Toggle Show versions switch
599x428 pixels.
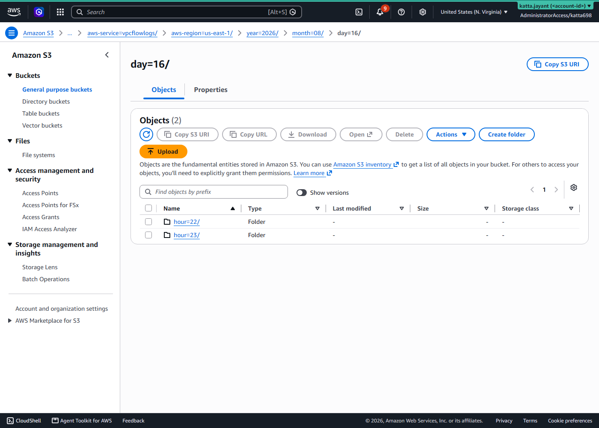[x=302, y=193]
